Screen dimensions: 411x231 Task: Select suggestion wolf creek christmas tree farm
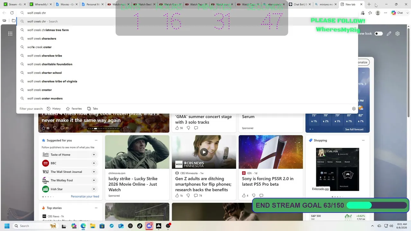(x=187, y=30)
